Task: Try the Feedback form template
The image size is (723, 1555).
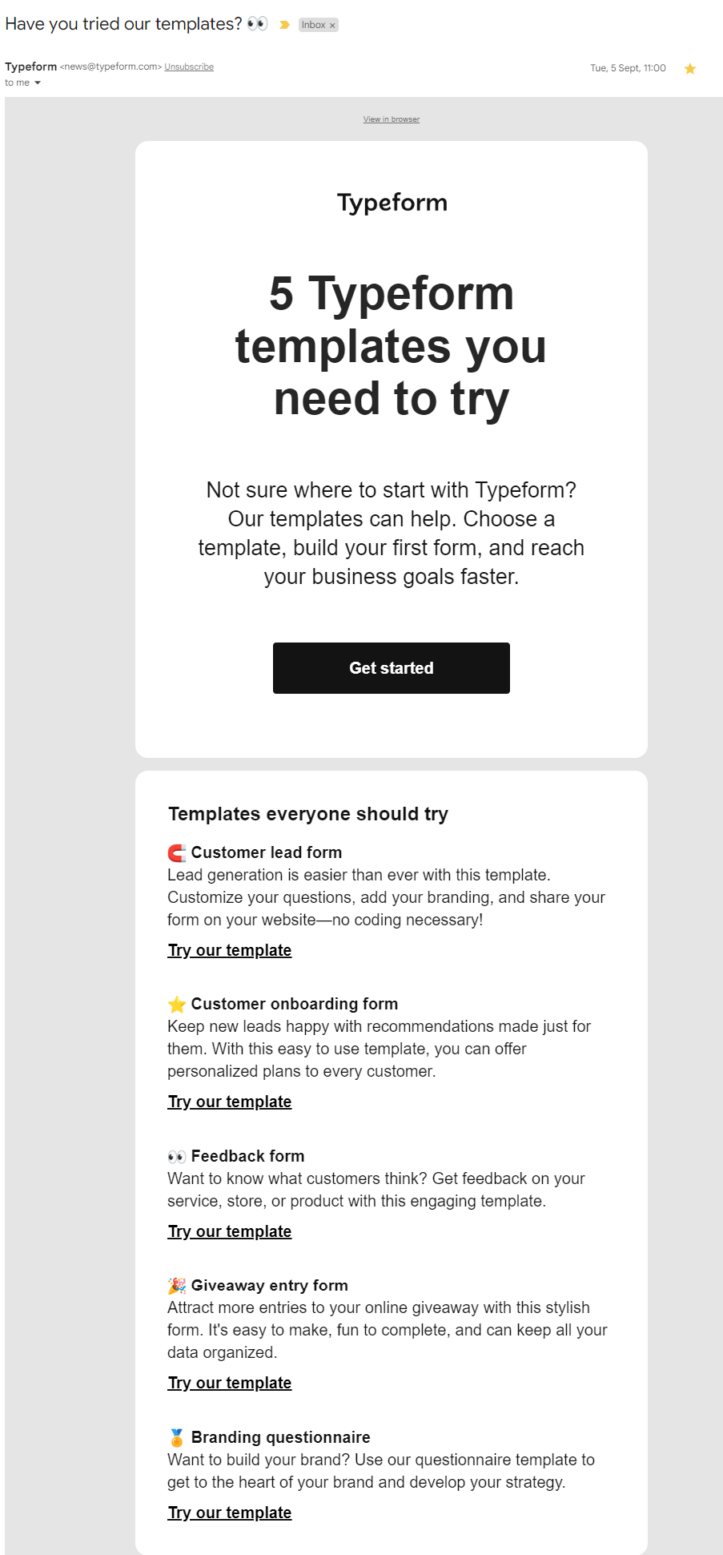Action: [229, 1231]
